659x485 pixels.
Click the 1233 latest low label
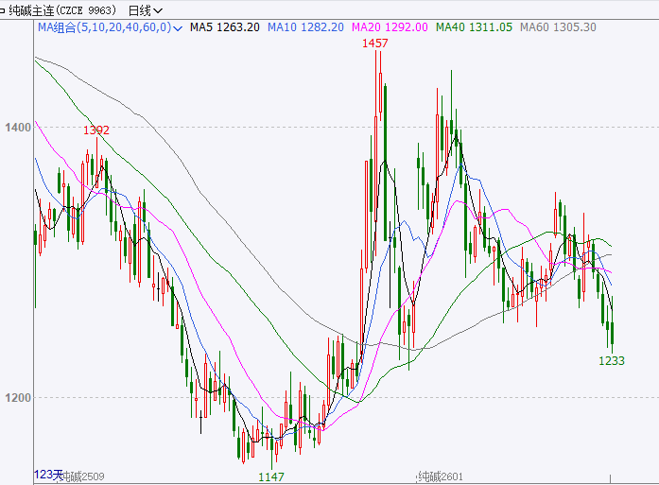click(612, 360)
